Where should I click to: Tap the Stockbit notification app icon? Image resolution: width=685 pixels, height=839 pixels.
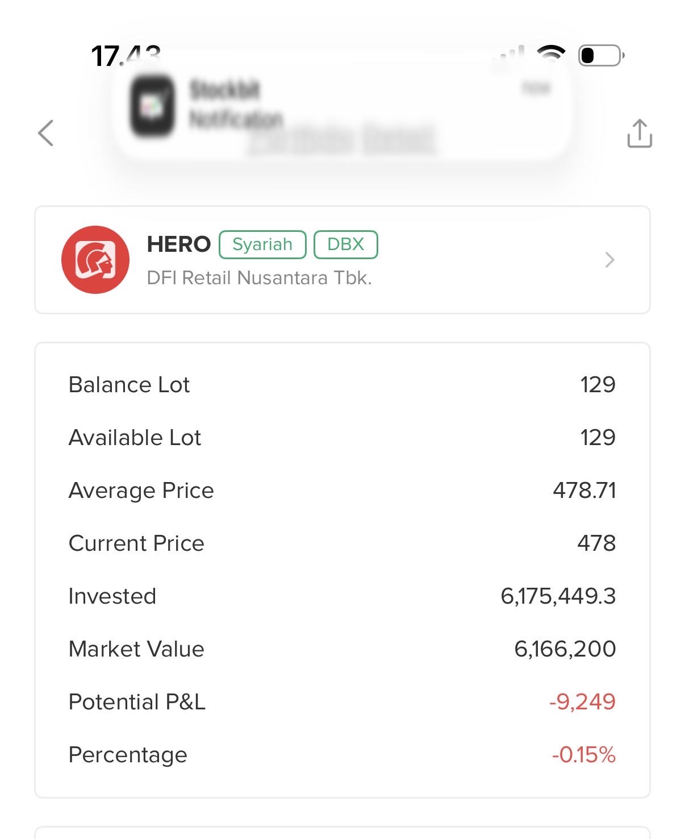pos(152,106)
